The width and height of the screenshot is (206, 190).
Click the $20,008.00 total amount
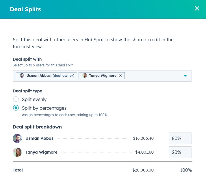pos(143,170)
